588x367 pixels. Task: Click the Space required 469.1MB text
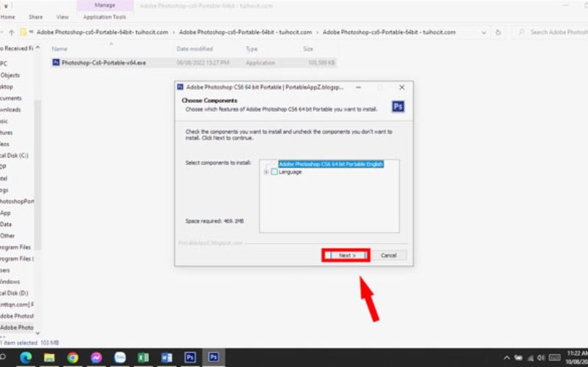pyautogui.click(x=215, y=221)
